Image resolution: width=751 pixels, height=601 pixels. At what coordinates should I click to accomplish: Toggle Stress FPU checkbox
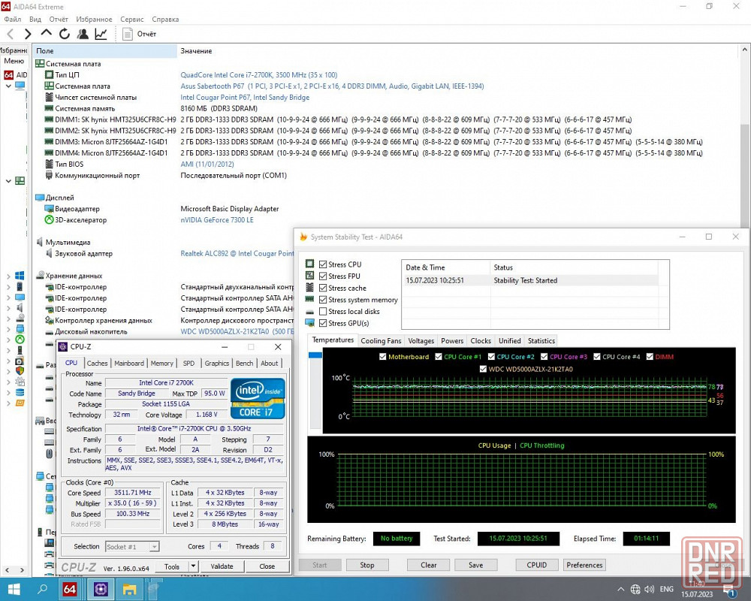point(323,276)
